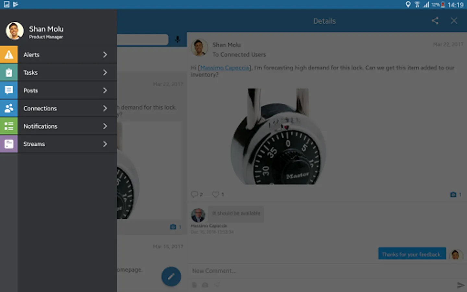This screenshot has width=467, height=292.
Task: Tap the third comment attachment icon
Action: (217, 285)
